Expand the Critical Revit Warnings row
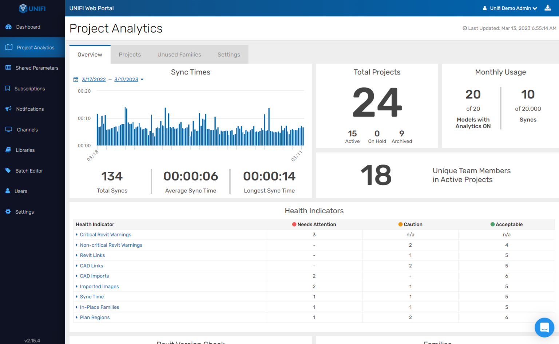This screenshot has width=559, height=344. [106, 234]
